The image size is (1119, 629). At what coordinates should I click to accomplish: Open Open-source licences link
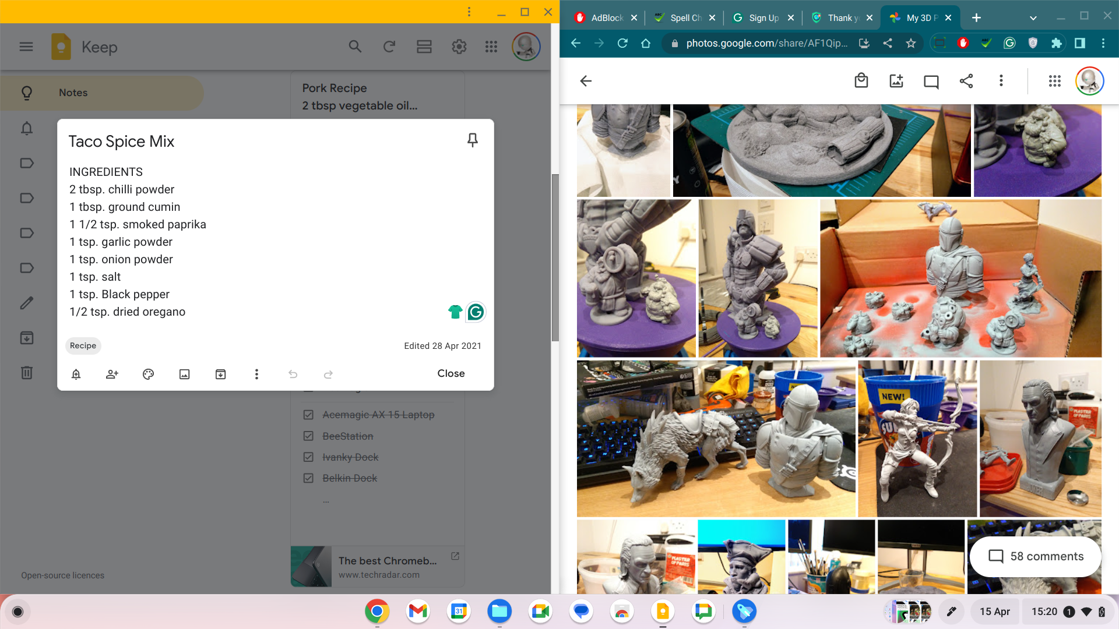(62, 575)
